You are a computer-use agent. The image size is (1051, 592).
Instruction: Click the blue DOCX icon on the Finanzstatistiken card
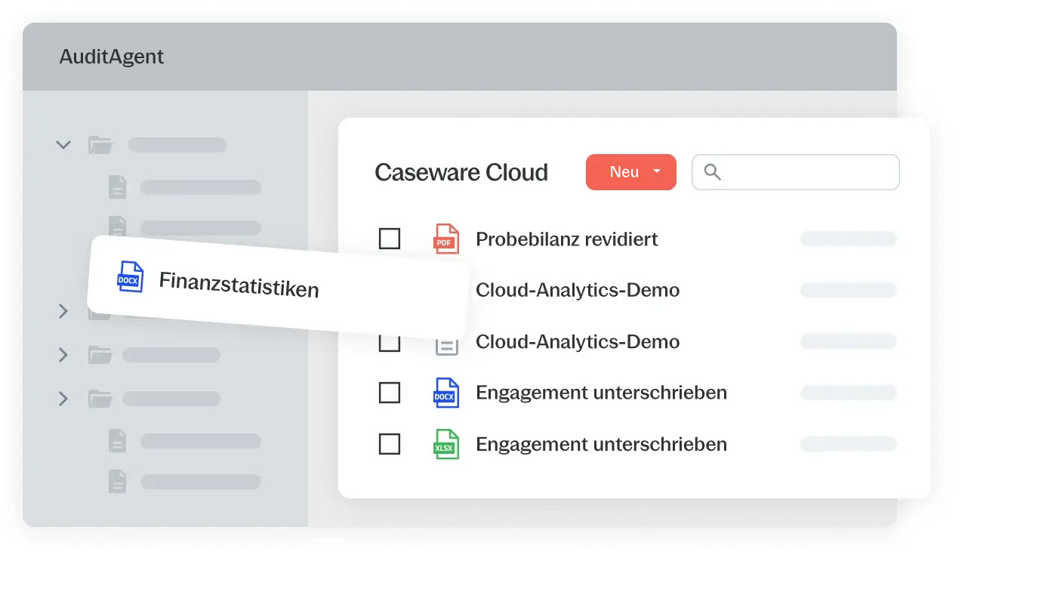(x=130, y=277)
